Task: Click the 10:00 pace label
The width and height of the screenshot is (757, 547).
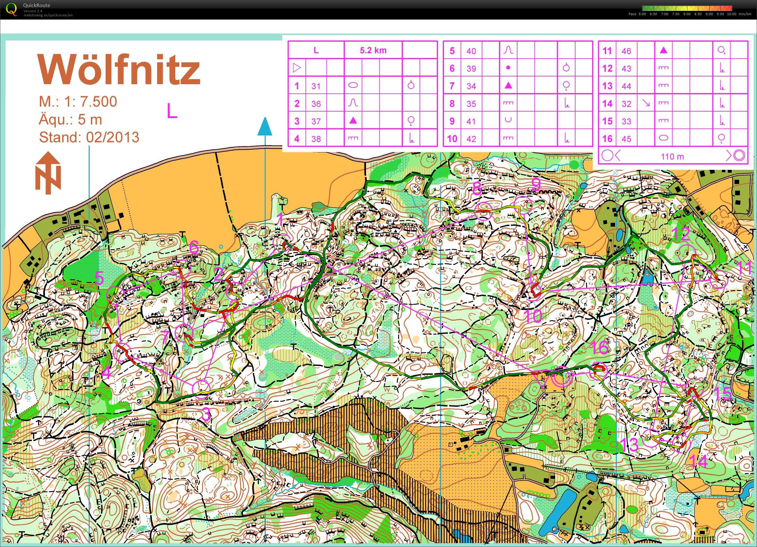Action: (732, 14)
